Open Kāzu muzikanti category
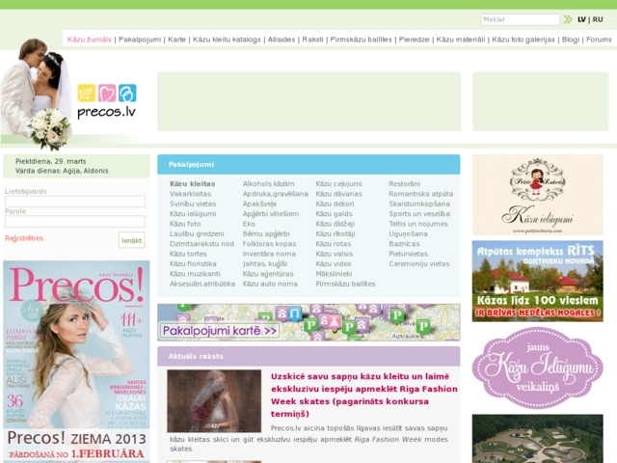This screenshot has height=463, width=617. tap(195, 274)
